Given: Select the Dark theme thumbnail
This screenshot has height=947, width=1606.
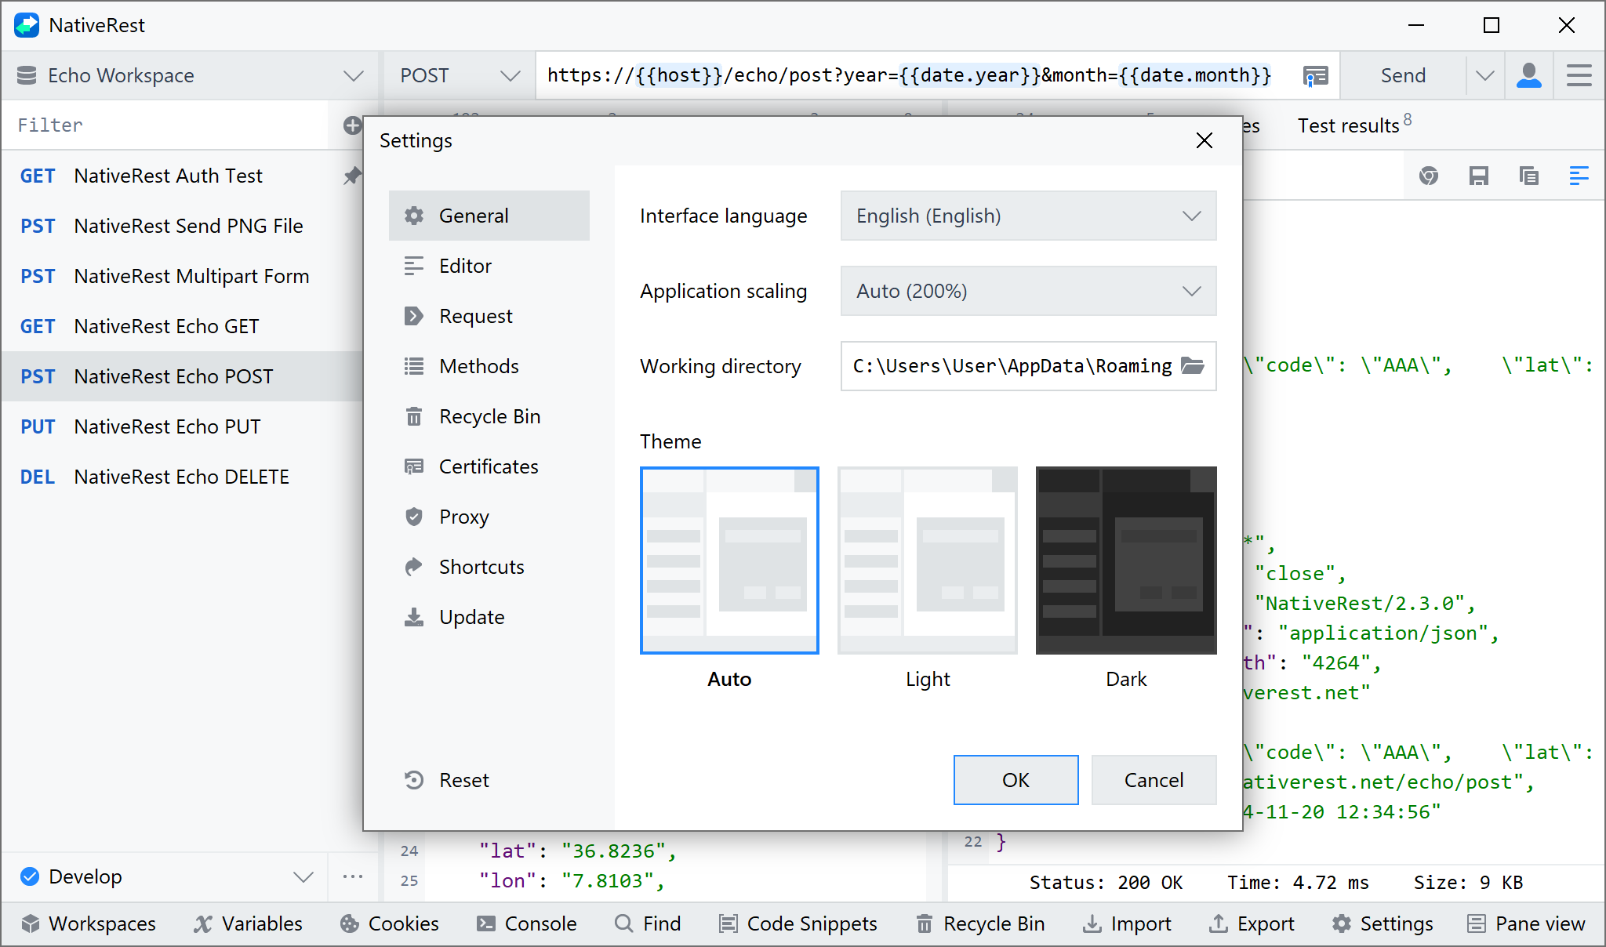Looking at the screenshot, I should coord(1126,560).
